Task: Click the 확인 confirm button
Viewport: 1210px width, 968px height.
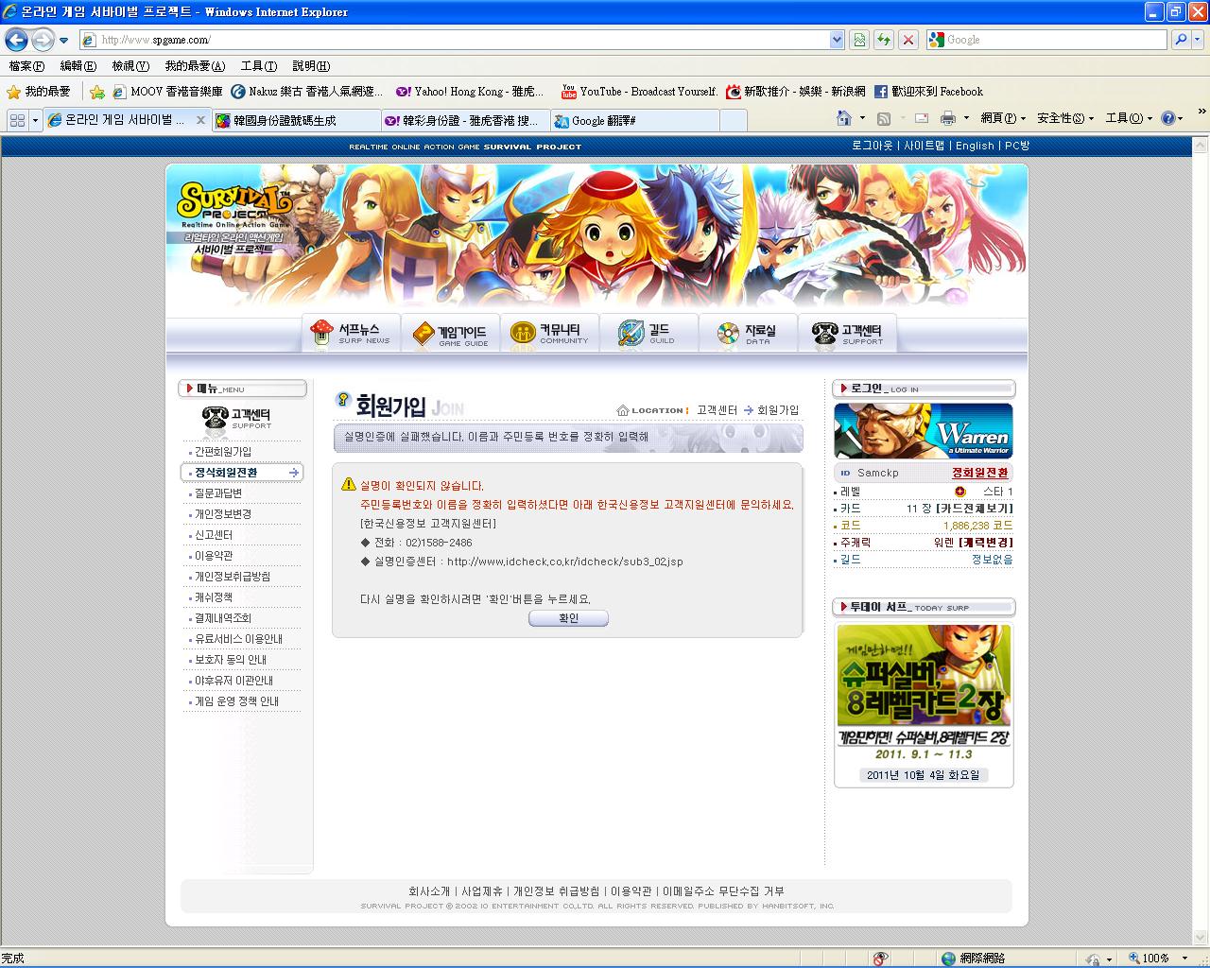Action: (568, 618)
